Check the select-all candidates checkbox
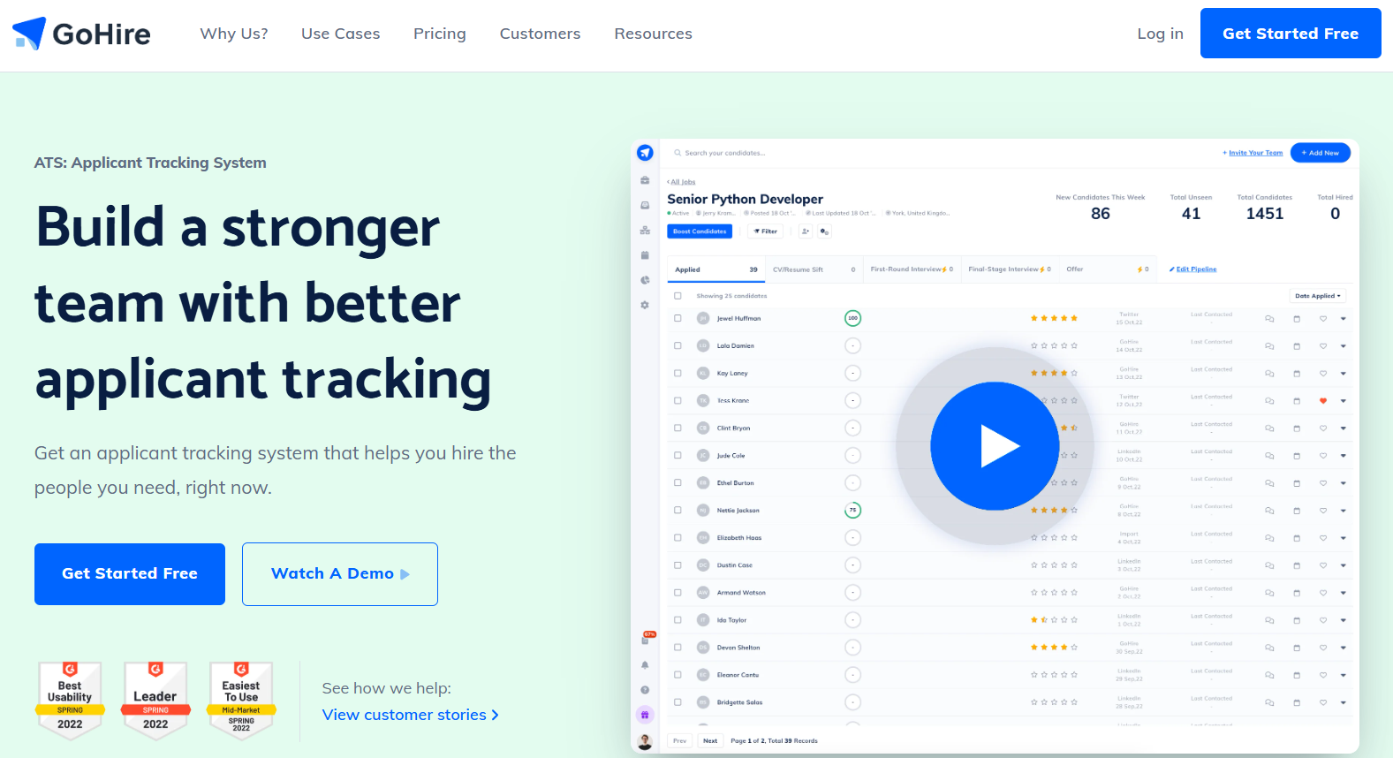This screenshot has width=1393, height=758. click(678, 296)
